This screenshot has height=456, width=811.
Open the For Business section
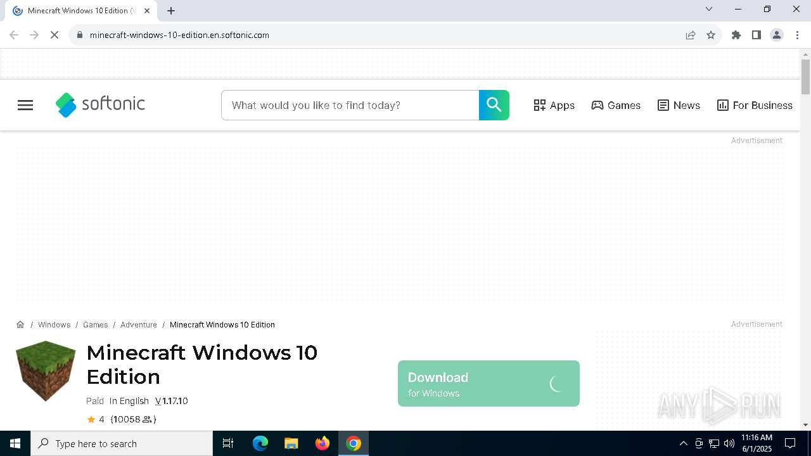[x=755, y=105]
